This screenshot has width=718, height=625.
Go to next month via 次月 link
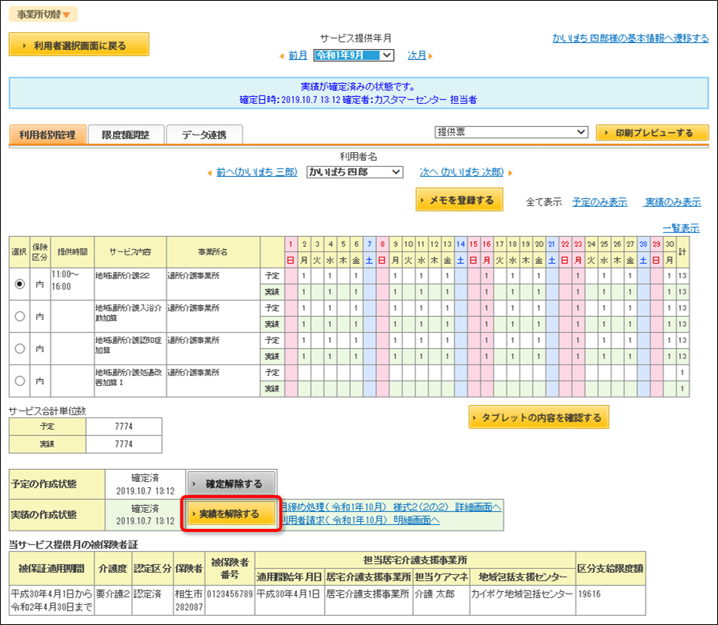point(417,55)
